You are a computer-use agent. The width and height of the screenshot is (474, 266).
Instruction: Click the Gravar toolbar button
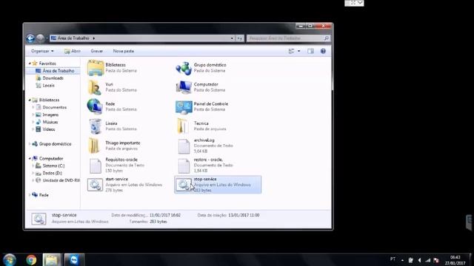point(97,51)
